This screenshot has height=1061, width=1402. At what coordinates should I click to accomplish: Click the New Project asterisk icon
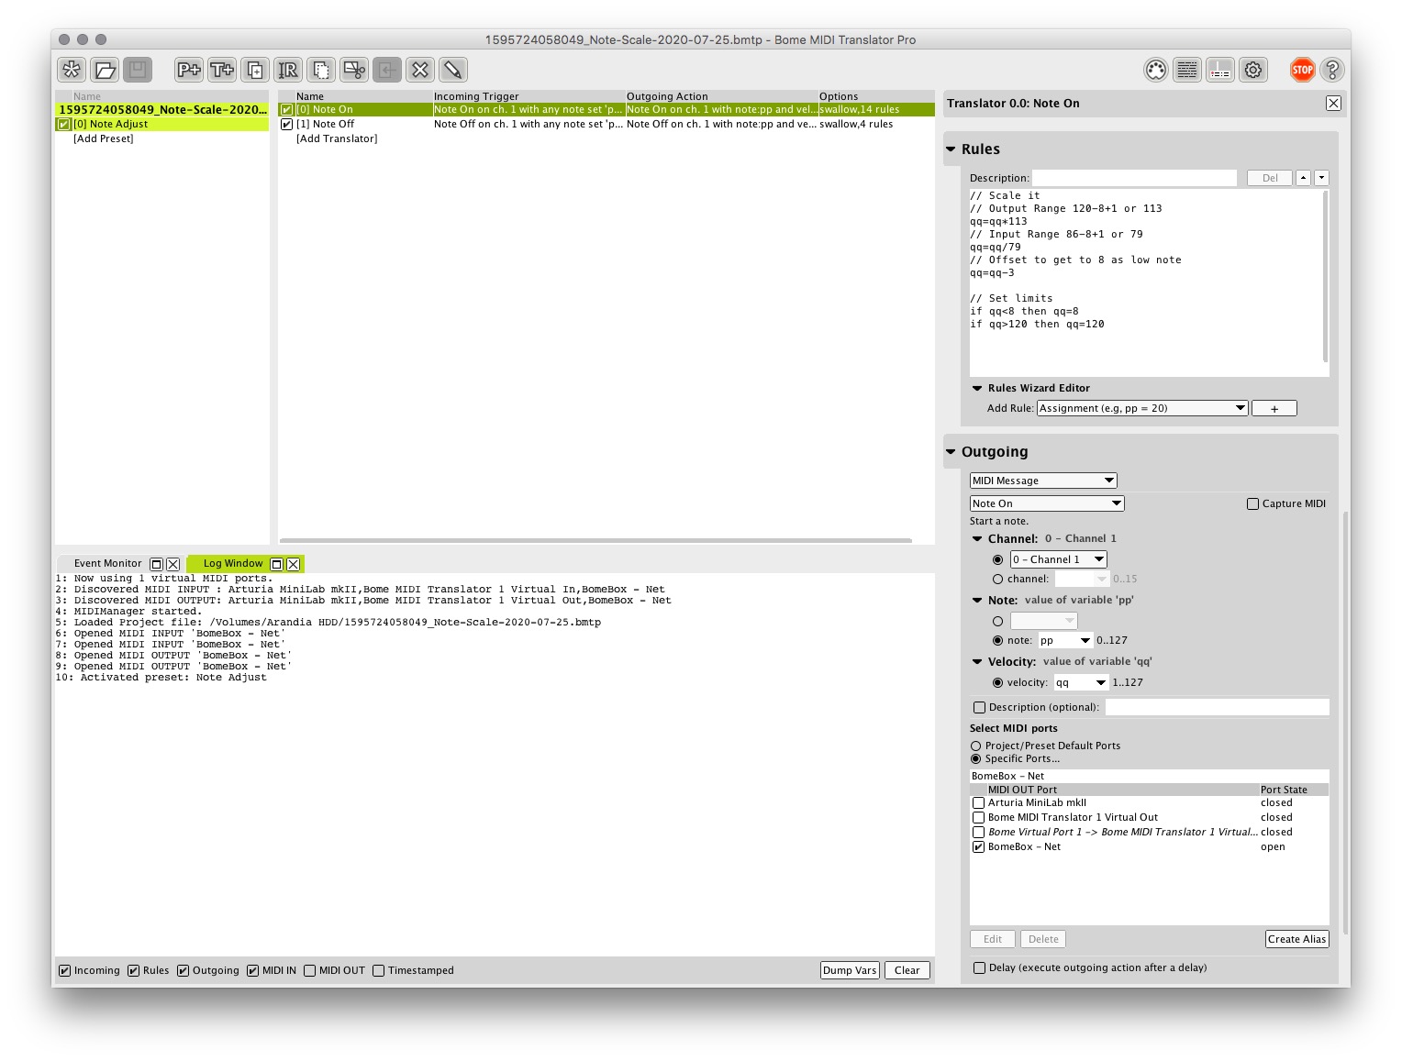(x=72, y=70)
